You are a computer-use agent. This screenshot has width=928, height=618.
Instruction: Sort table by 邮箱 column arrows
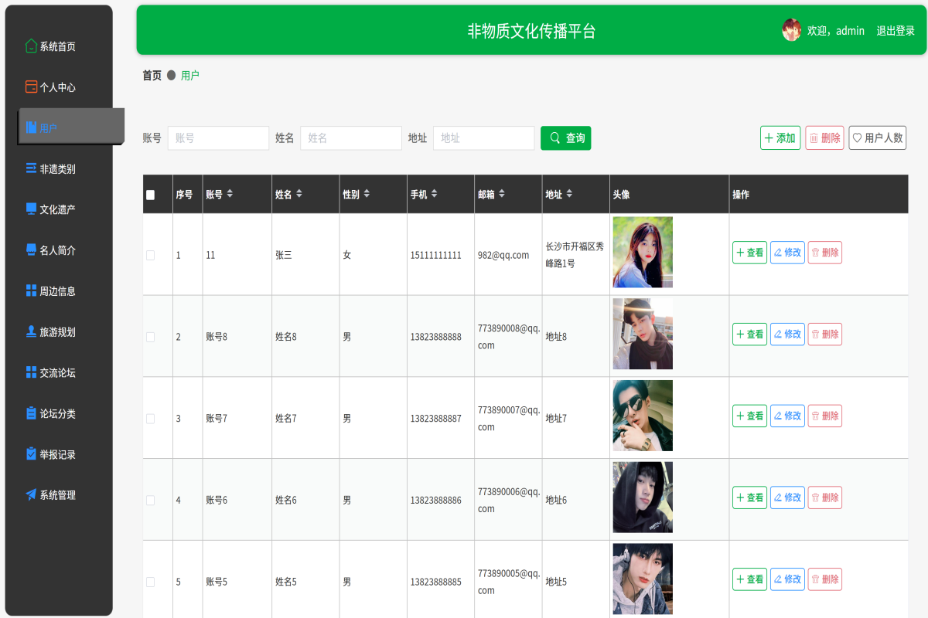tap(502, 194)
